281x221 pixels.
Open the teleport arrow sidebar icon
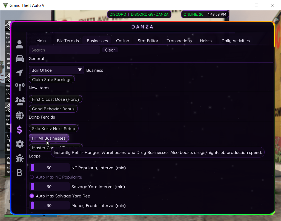19,73
